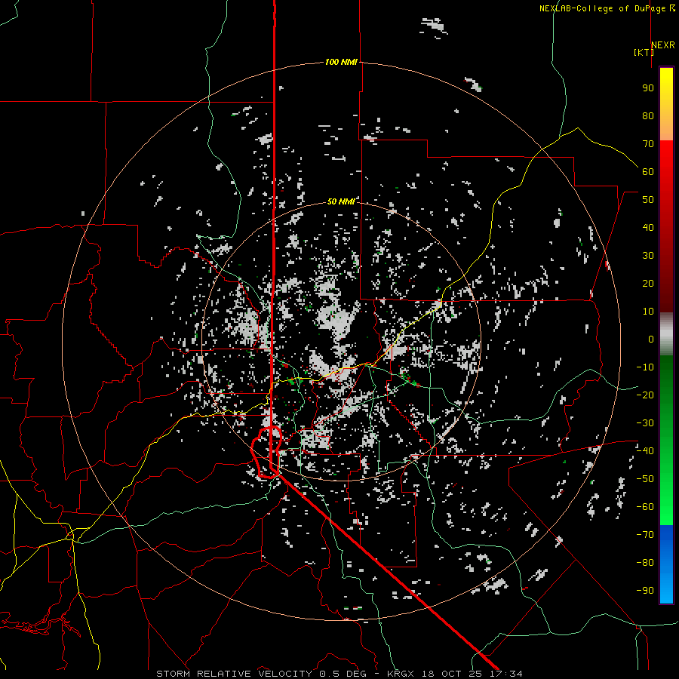The height and width of the screenshot is (679, 679).
Task: Click the 0 scale value
Action: coord(651,339)
